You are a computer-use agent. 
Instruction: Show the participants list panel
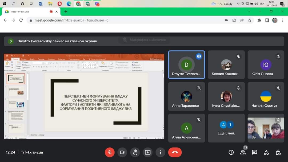(x=243, y=152)
